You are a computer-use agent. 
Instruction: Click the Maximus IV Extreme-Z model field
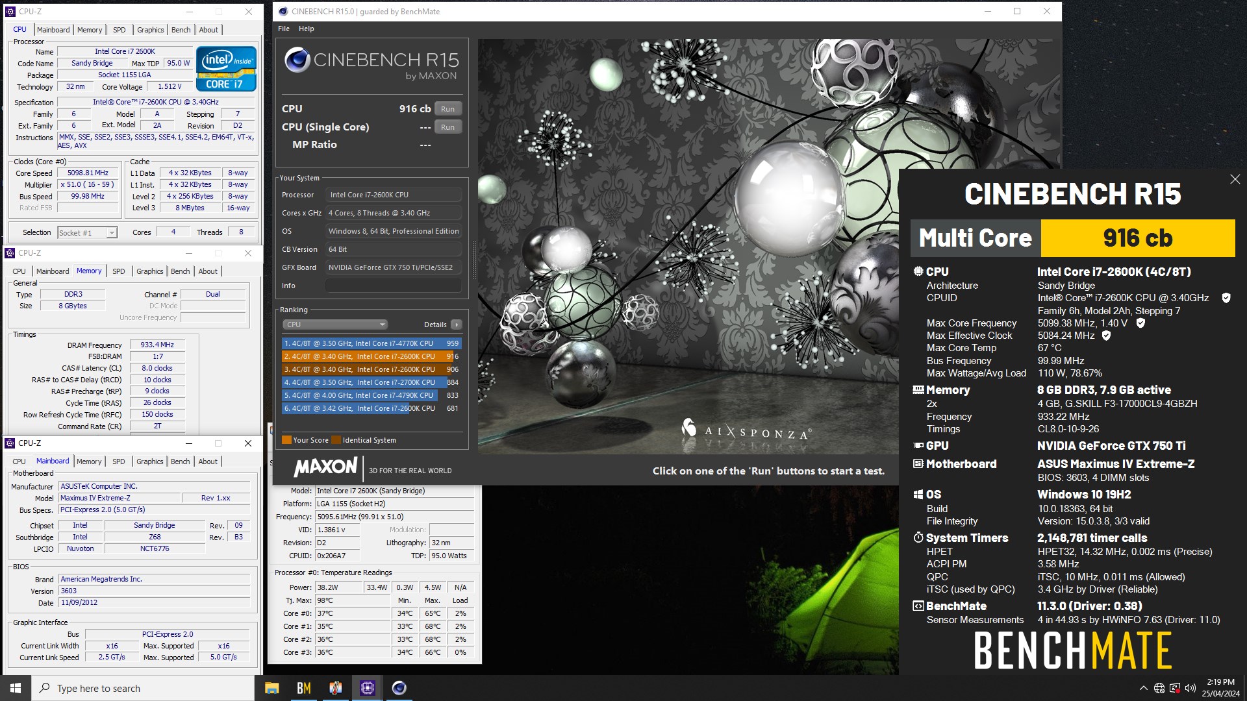pyautogui.click(x=120, y=498)
